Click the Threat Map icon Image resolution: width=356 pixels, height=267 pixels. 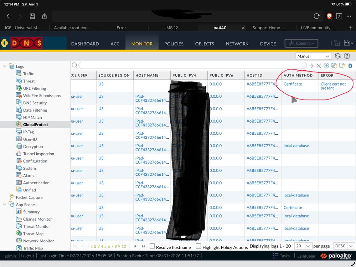coord(19,233)
